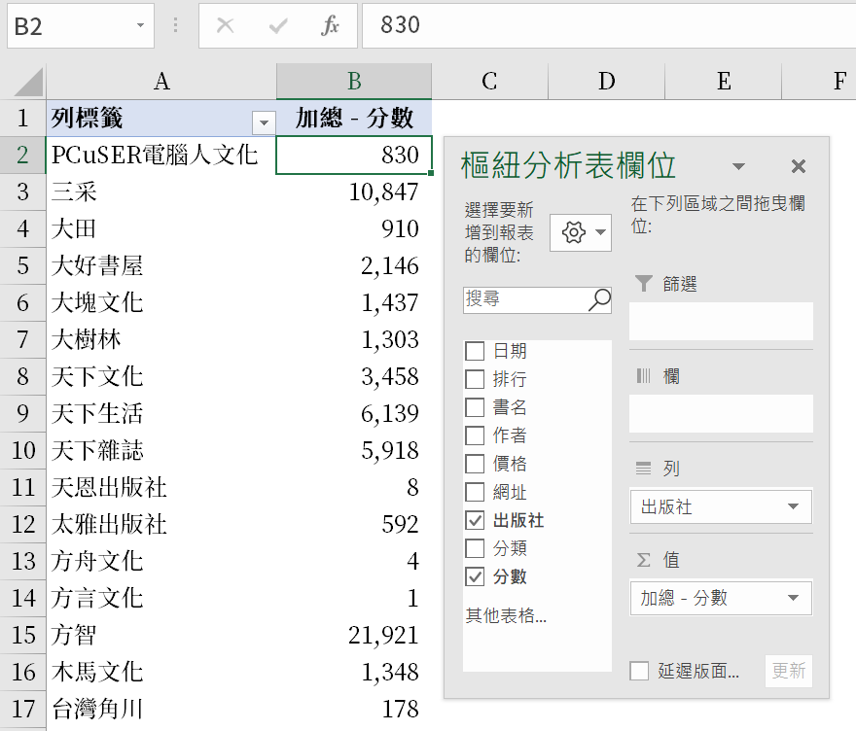Select column E header
856x731 pixels.
[724, 82]
